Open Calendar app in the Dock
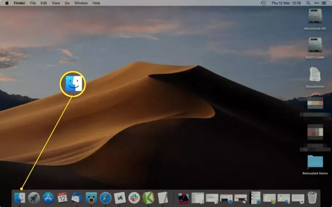Viewport: 332px width, 207px height. click(x=63, y=198)
